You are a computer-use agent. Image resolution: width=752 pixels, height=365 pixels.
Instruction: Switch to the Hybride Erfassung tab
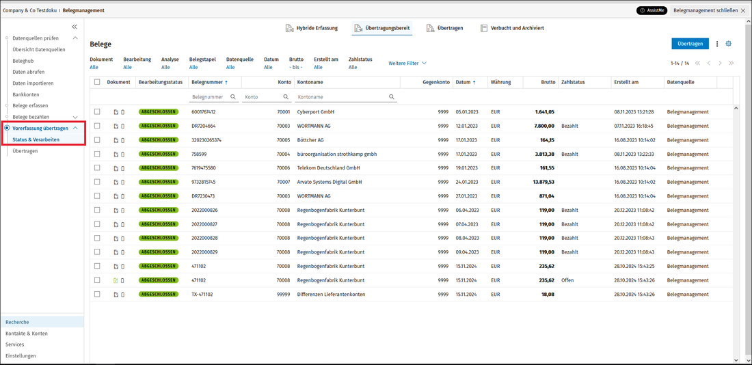tap(312, 28)
